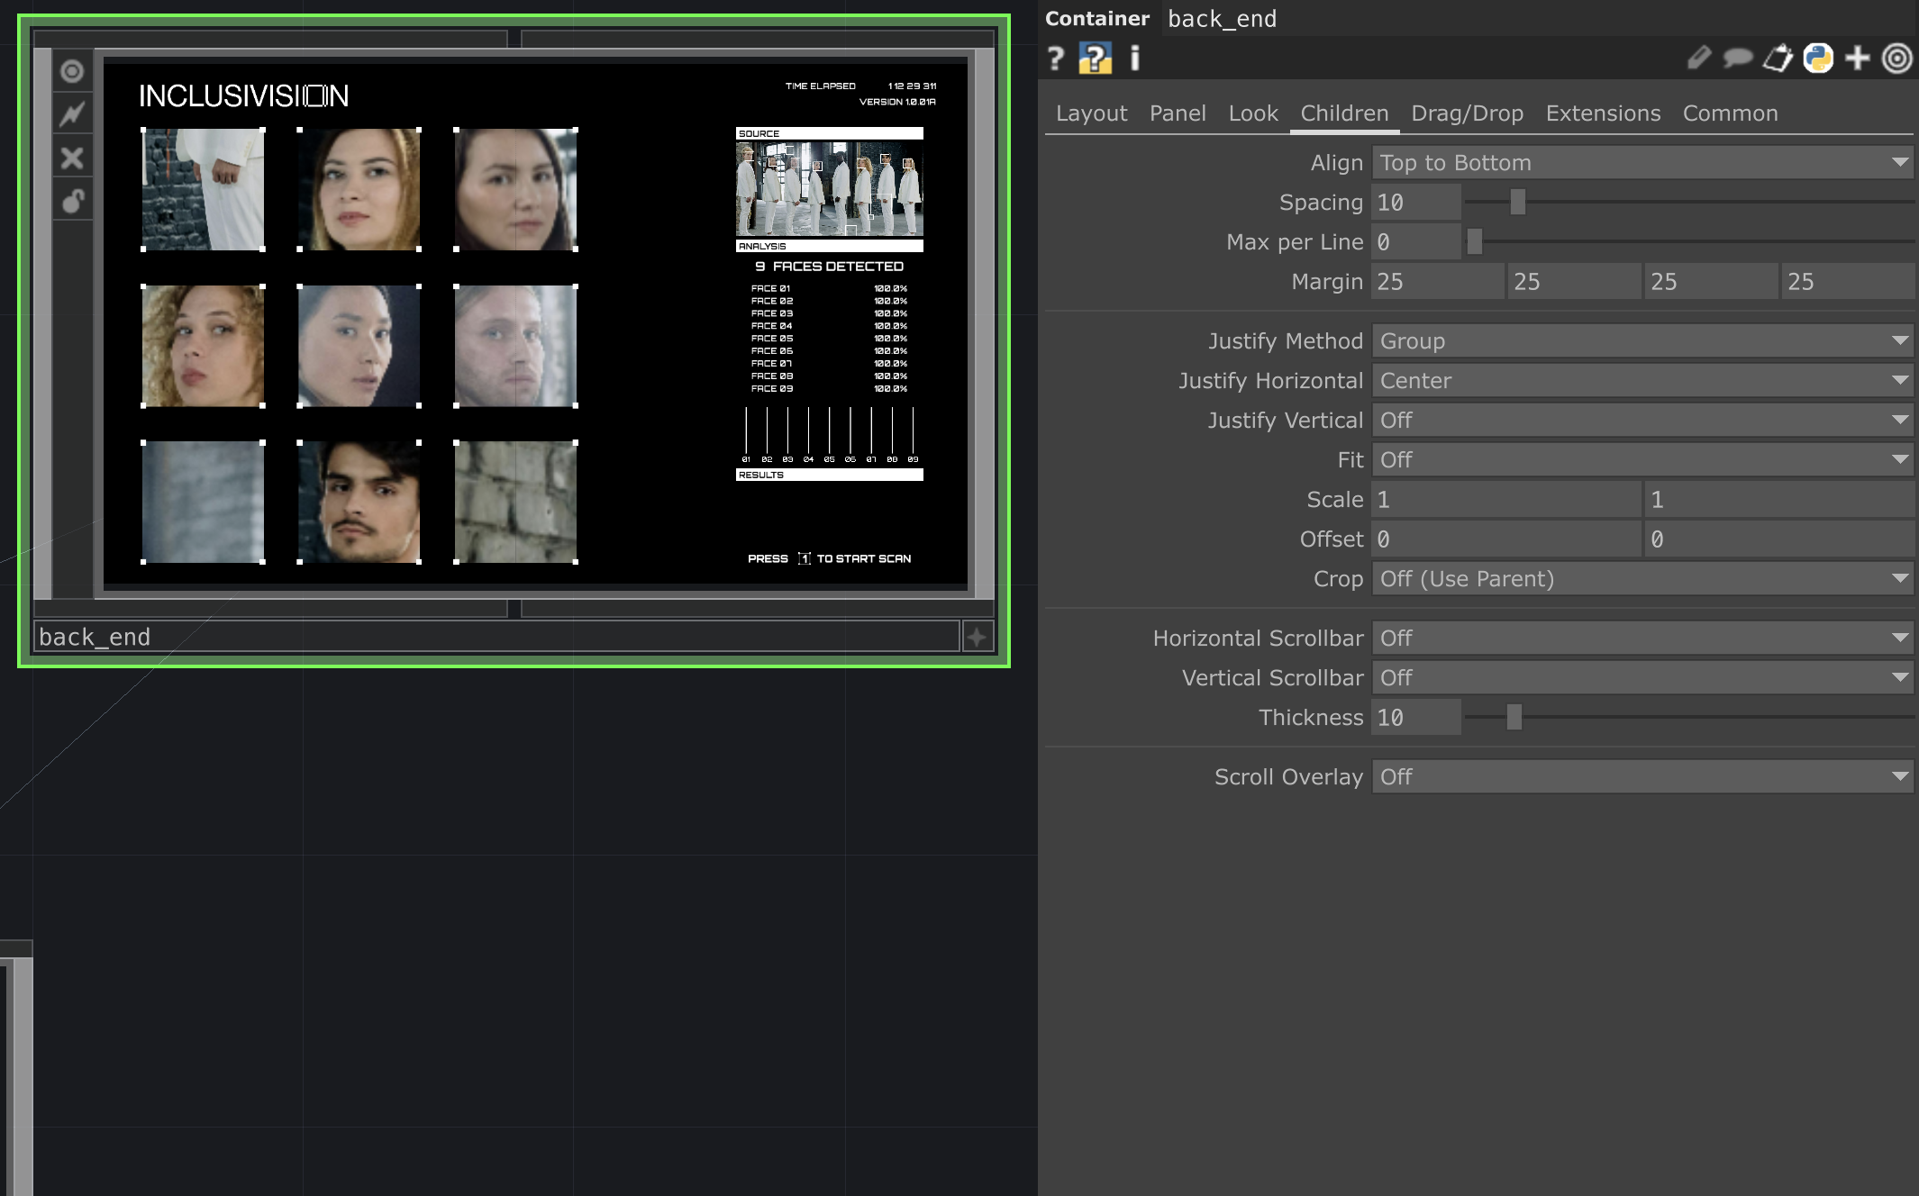Viewport: 1919px width, 1196px height.
Task: Open the comment speech bubble icon
Action: [x=1738, y=59]
